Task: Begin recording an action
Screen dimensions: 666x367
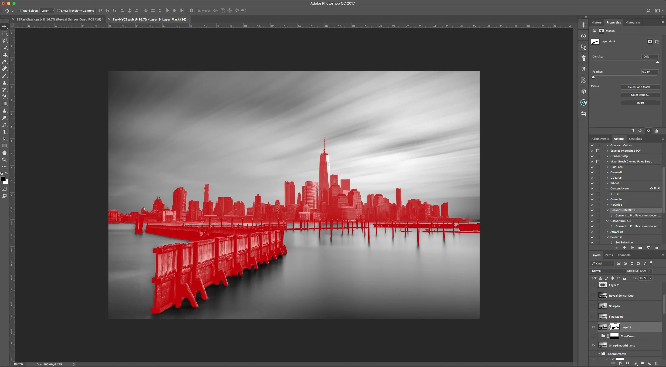Action: point(624,248)
